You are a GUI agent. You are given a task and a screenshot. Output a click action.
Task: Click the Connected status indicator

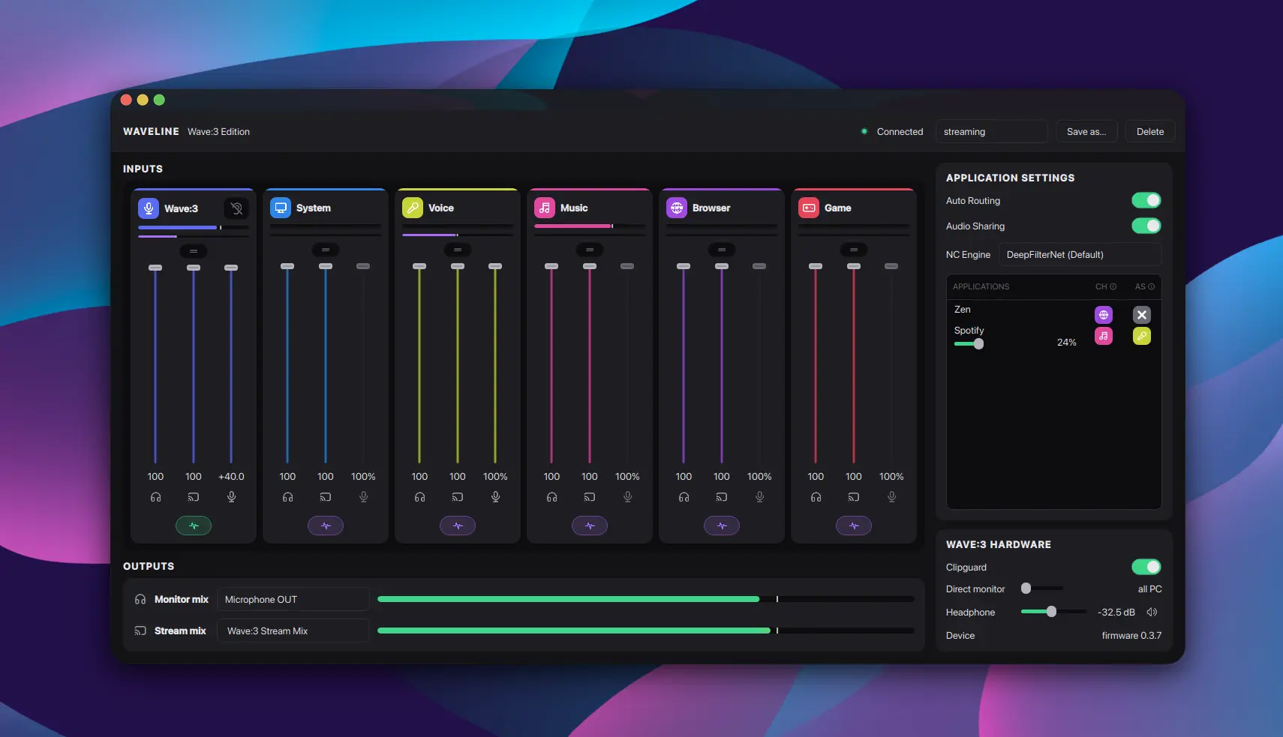tap(892, 131)
